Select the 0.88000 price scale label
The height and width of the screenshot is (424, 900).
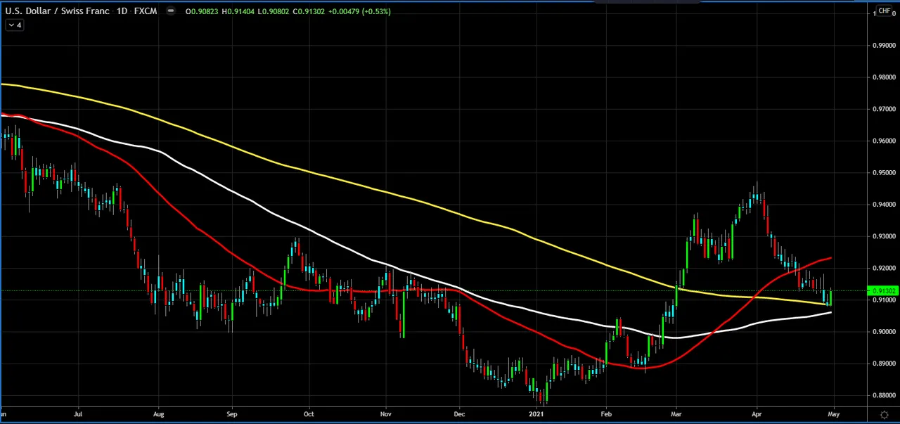pos(884,395)
